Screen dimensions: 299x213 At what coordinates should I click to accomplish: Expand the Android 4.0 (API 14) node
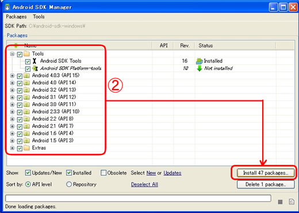(12, 83)
